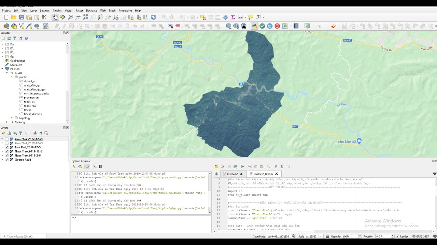
Task: Click the Zoom Out magnifier tool
Action: tap(78, 17)
